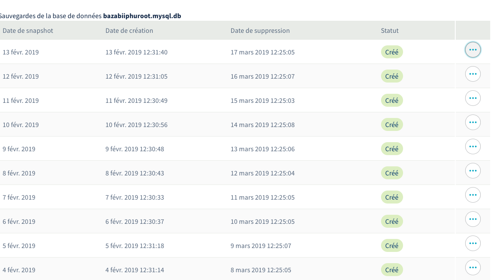Open actions menu for 9 févr. 2019 backup

473,147
